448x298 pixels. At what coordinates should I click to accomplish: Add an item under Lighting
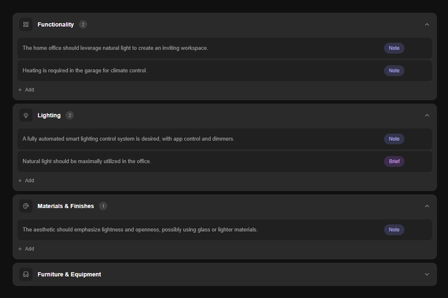(26, 181)
